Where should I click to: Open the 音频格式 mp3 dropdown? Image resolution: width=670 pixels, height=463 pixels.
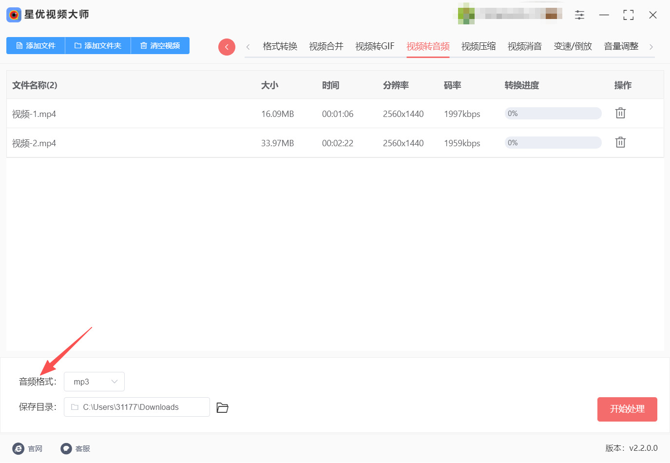[x=94, y=382]
